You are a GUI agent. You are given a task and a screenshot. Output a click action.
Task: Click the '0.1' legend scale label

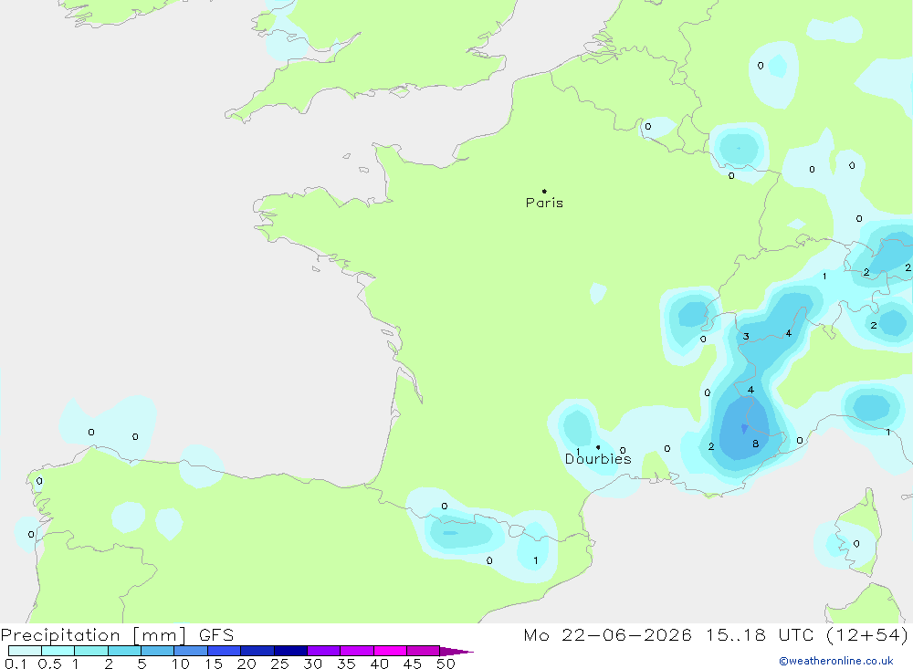[x=16, y=664]
